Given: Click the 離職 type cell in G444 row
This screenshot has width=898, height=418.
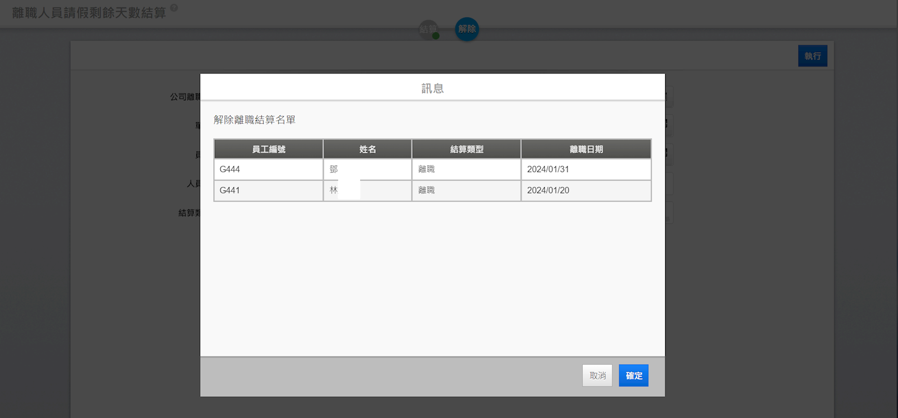Looking at the screenshot, I should (466, 169).
